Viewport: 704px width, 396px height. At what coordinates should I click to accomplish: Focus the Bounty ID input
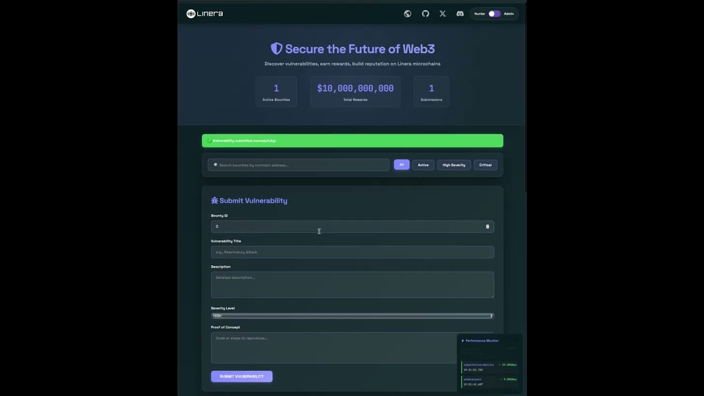click(353, 227)
